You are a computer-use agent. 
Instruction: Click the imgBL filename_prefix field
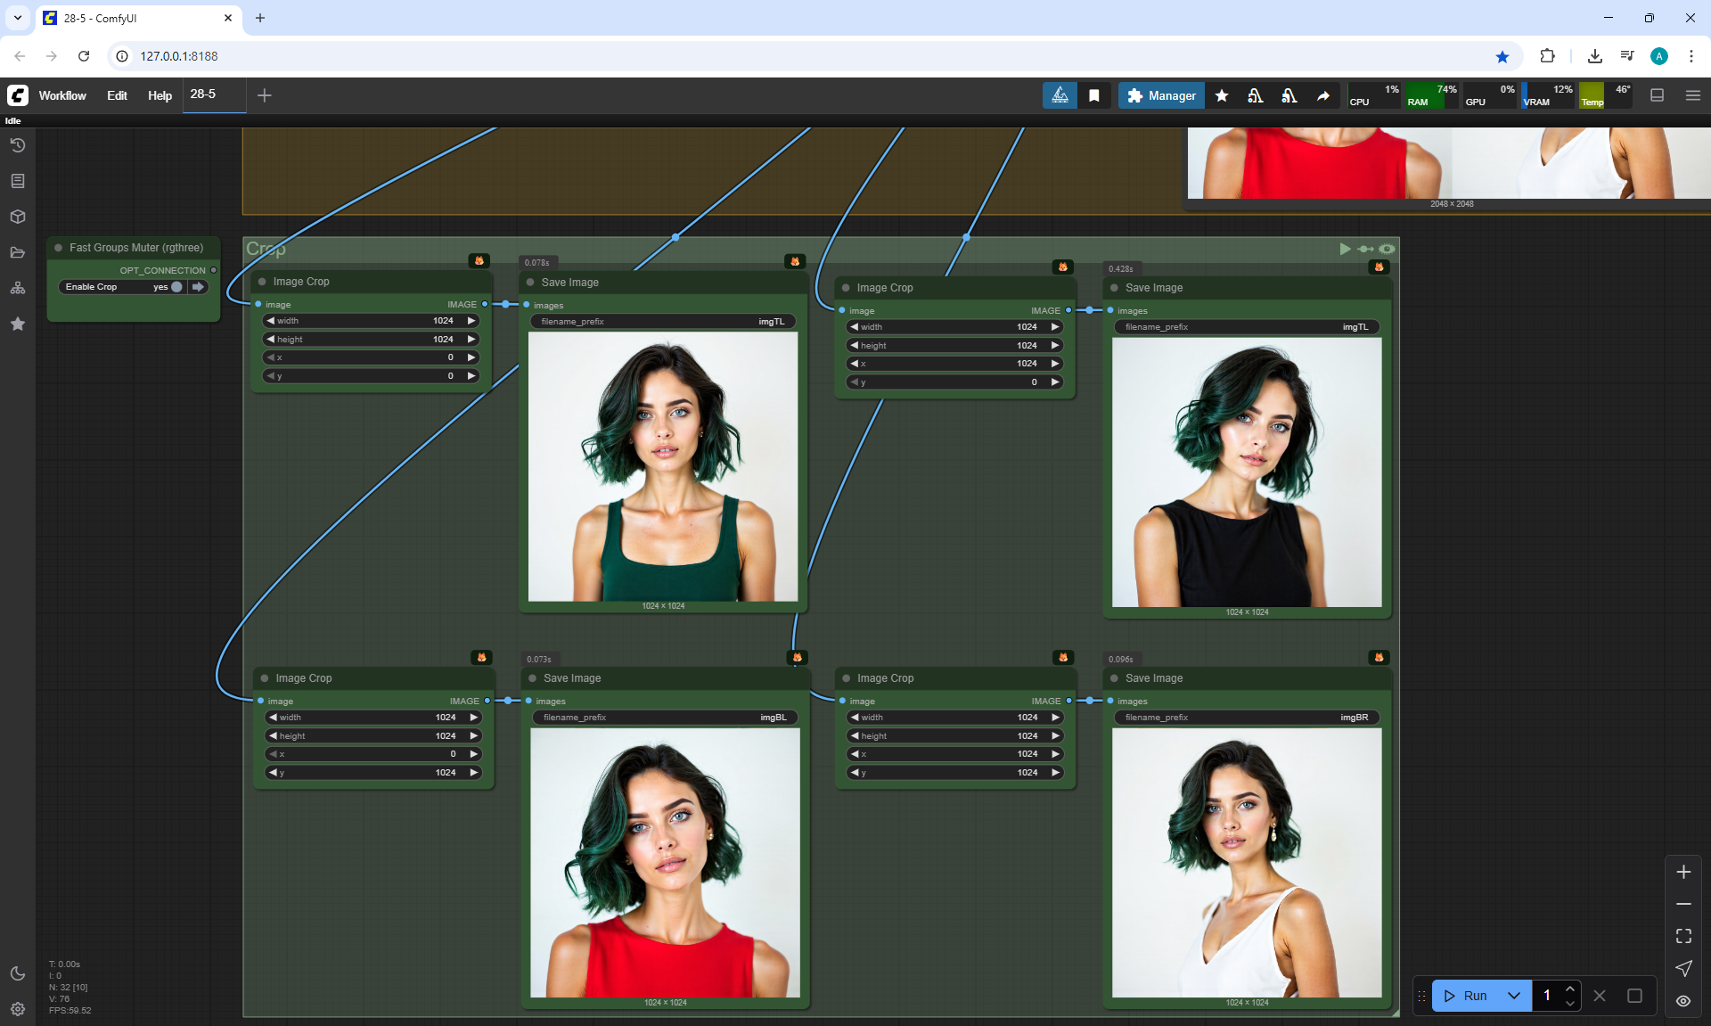[x=664, y=718]
